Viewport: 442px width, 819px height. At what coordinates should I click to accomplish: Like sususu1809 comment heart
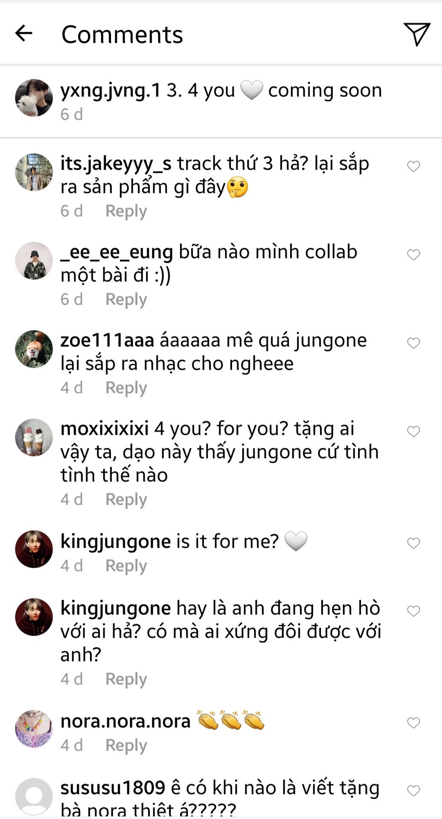pos(413,790)
